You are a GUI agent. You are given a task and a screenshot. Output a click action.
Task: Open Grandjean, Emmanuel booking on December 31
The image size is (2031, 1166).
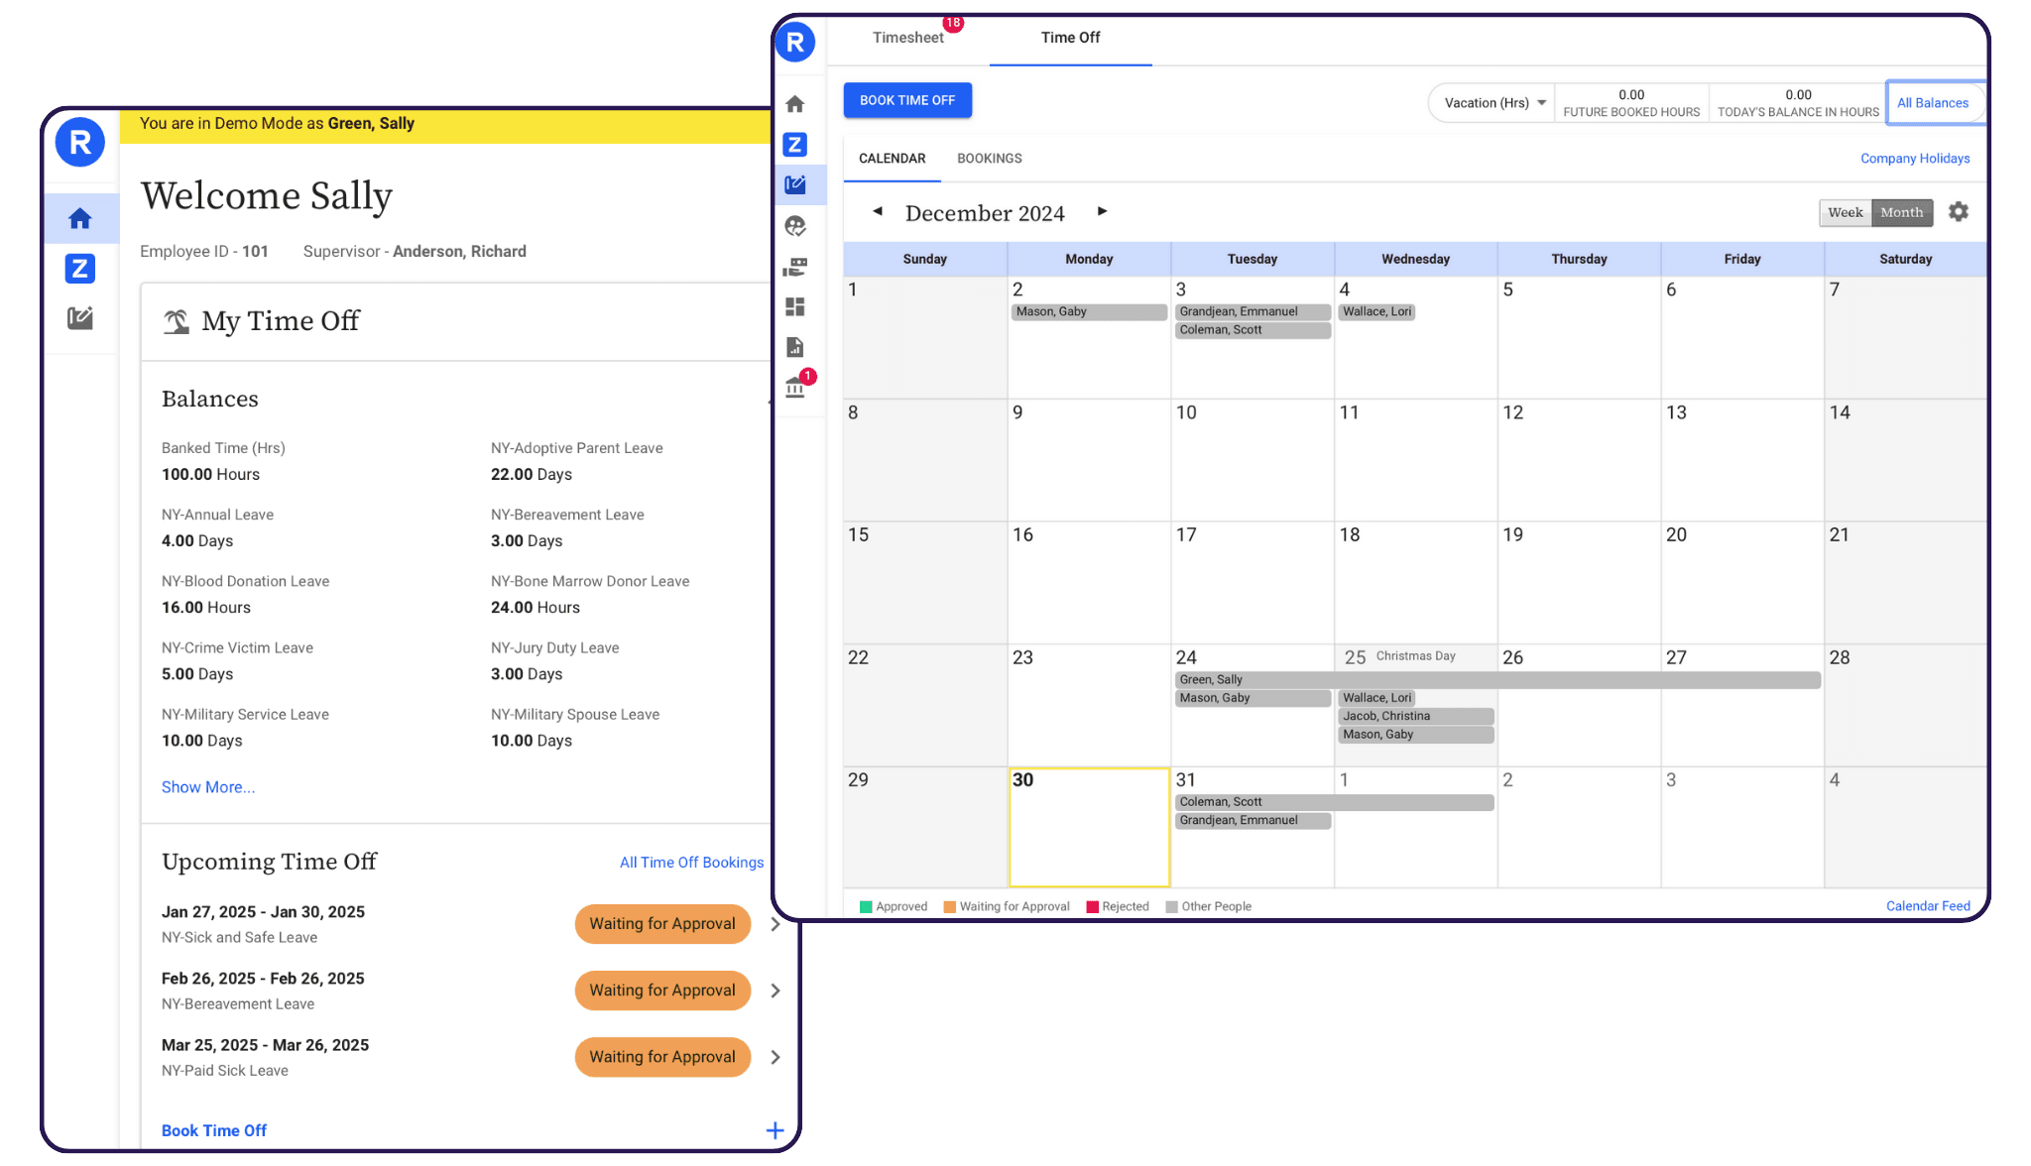click(1253, 821)
